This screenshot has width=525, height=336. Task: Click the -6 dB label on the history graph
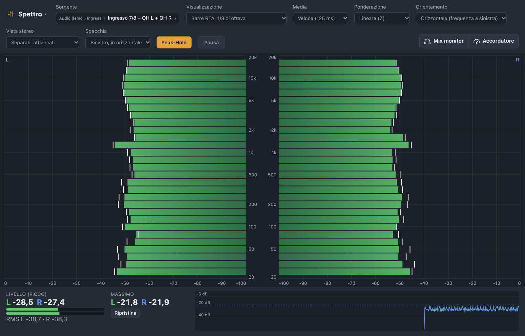coord(202,294)
